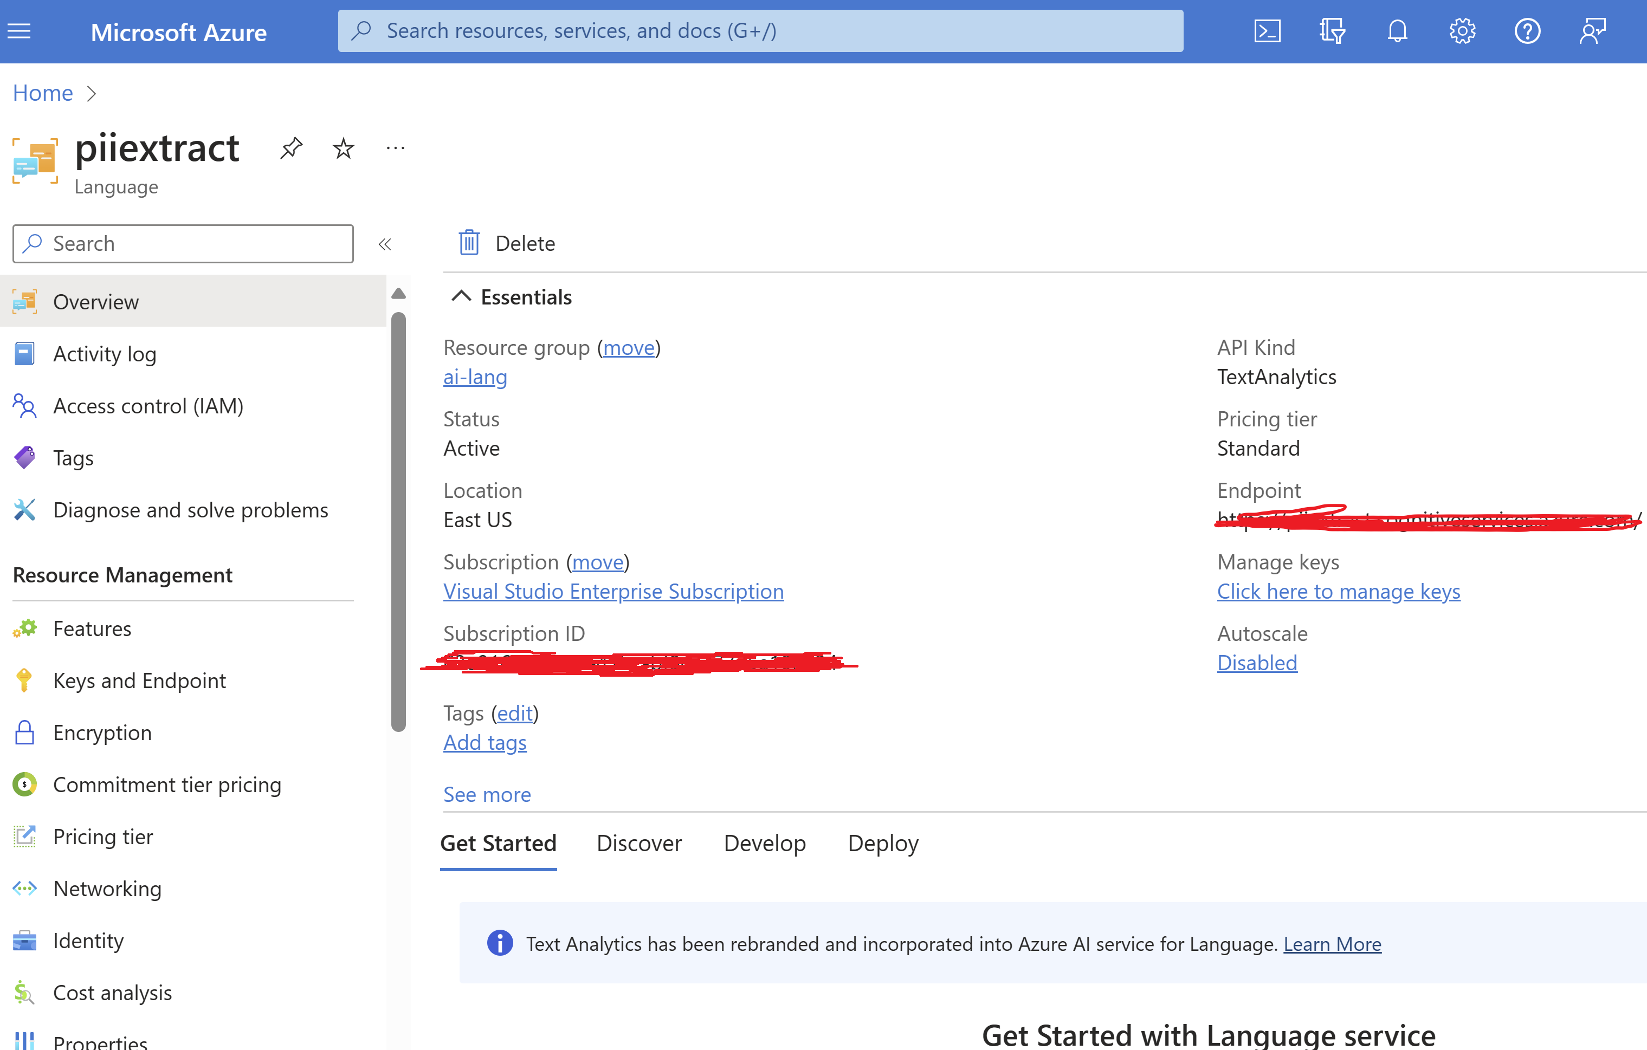Screen dimensions: 1647x1050
Task: Click the Cost analysis icon
Action: pyautogui.click(x=24, y=992)
